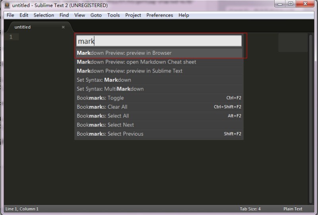Click the vertical scrollbar on the right edge
This screenshot has width=318, height=215.
pyautogui.click(x=311, y=119)
